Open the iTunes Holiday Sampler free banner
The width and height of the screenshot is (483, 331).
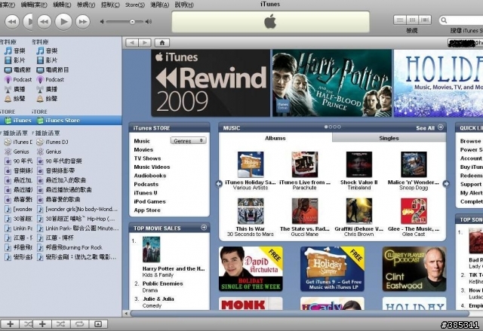click(332, 268)
